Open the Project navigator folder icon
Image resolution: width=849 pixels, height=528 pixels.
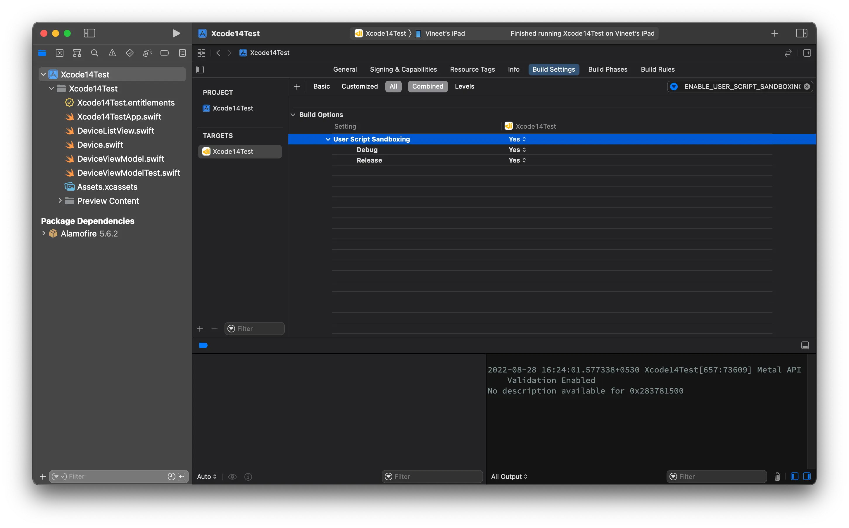point(42,53)
